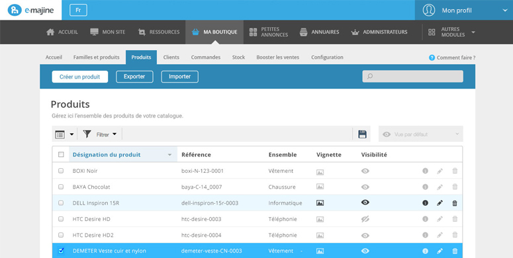513x258 pixels.
Task: Focus the product search field
Action: click(x=412, y=77)
